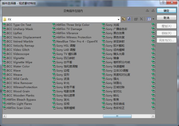Select BCC Wire Remover plugin
The width and height of the screenshot is (179, 126).
(18, 83)
